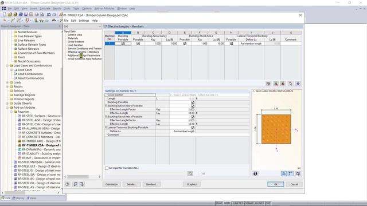Click the Redo arrow icon in main toolbar

pyautogui.click(x=54, y=14)
